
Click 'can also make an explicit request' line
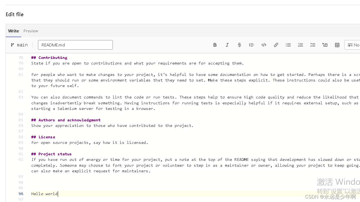91,171
